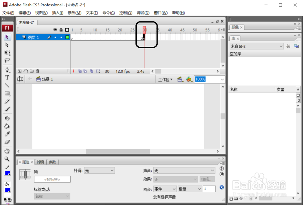This screenshot has width=303, height=205.
Task: Click the frame 30 playhead marker
Action: pyautogui.click(x=144, y=30)
